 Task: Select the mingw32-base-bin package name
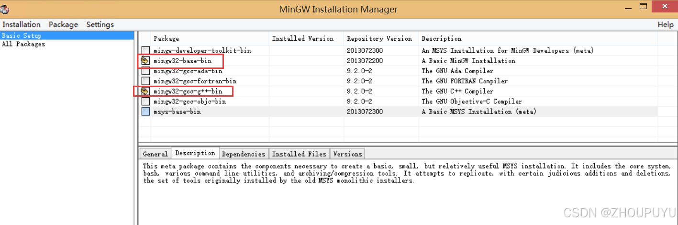[x=182, y=61]
